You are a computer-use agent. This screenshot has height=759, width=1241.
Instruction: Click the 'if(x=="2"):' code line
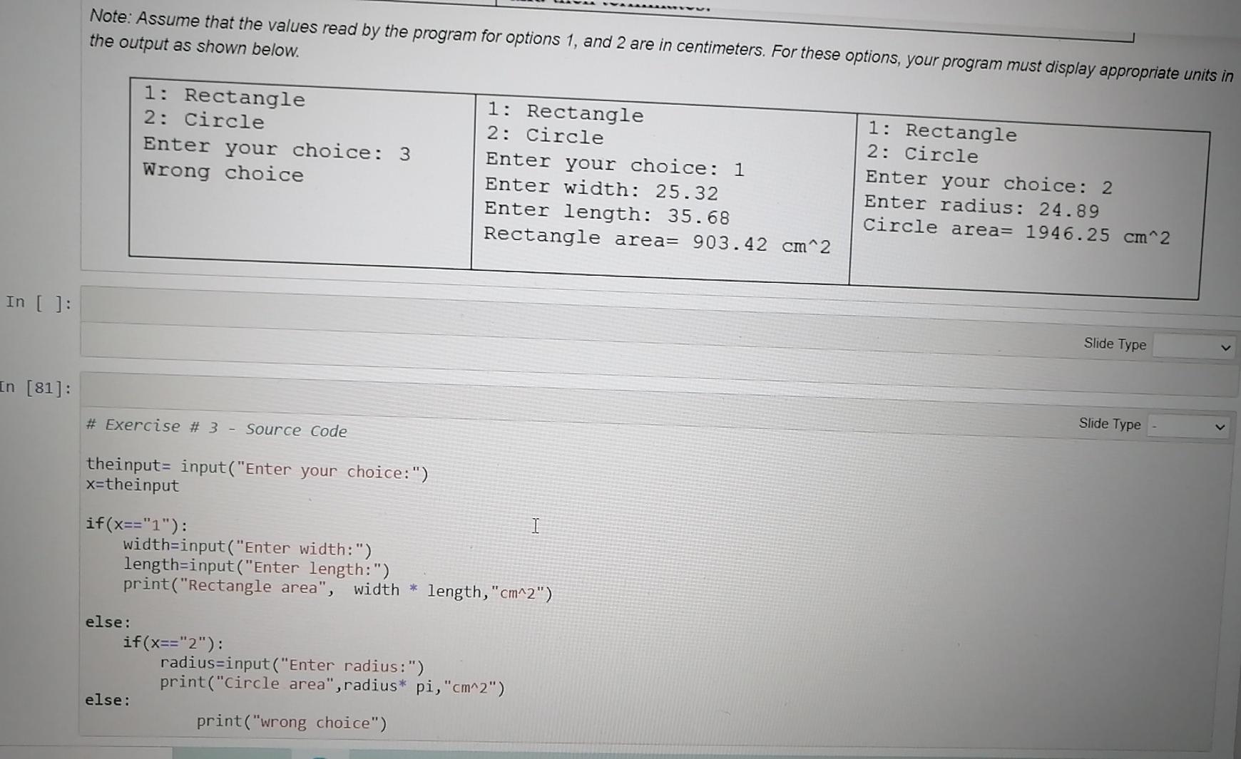point(173,642)
